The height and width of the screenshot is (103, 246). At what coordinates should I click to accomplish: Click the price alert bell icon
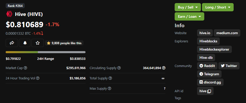(x=25, y=43)
